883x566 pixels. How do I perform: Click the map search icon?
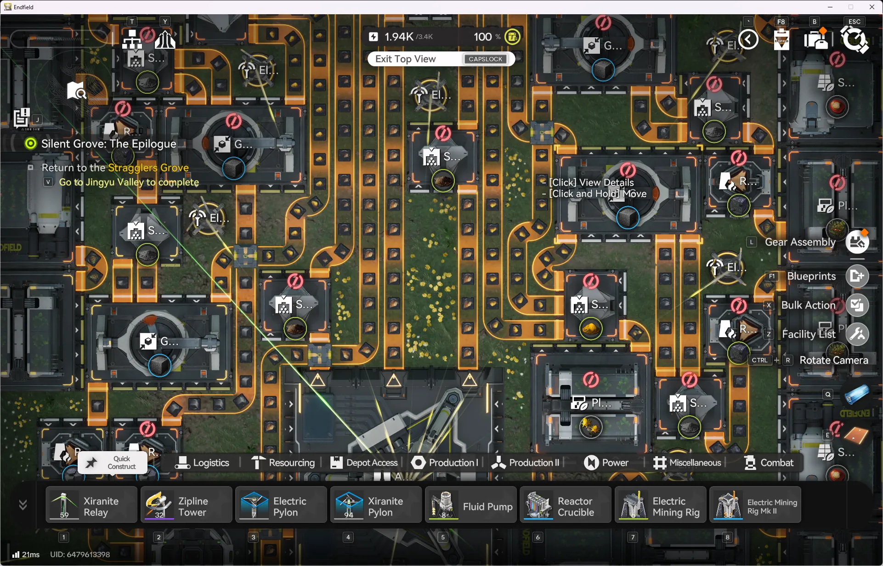76,91
